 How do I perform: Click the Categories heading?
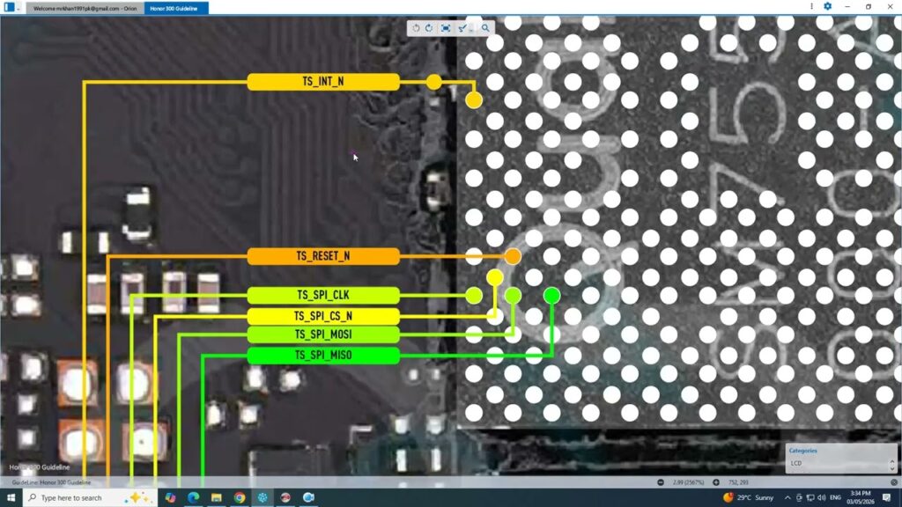(x=802, y=451)
